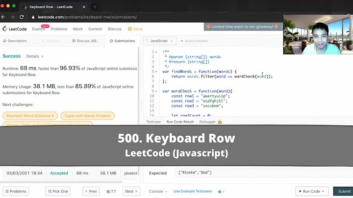Switch to the Description tab
Screen dimensions: 353x198
coord(15,41)
